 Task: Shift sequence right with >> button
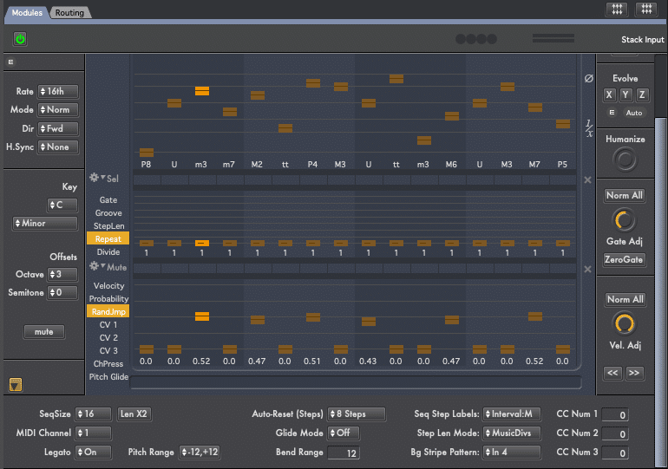(x=634, y=373)
